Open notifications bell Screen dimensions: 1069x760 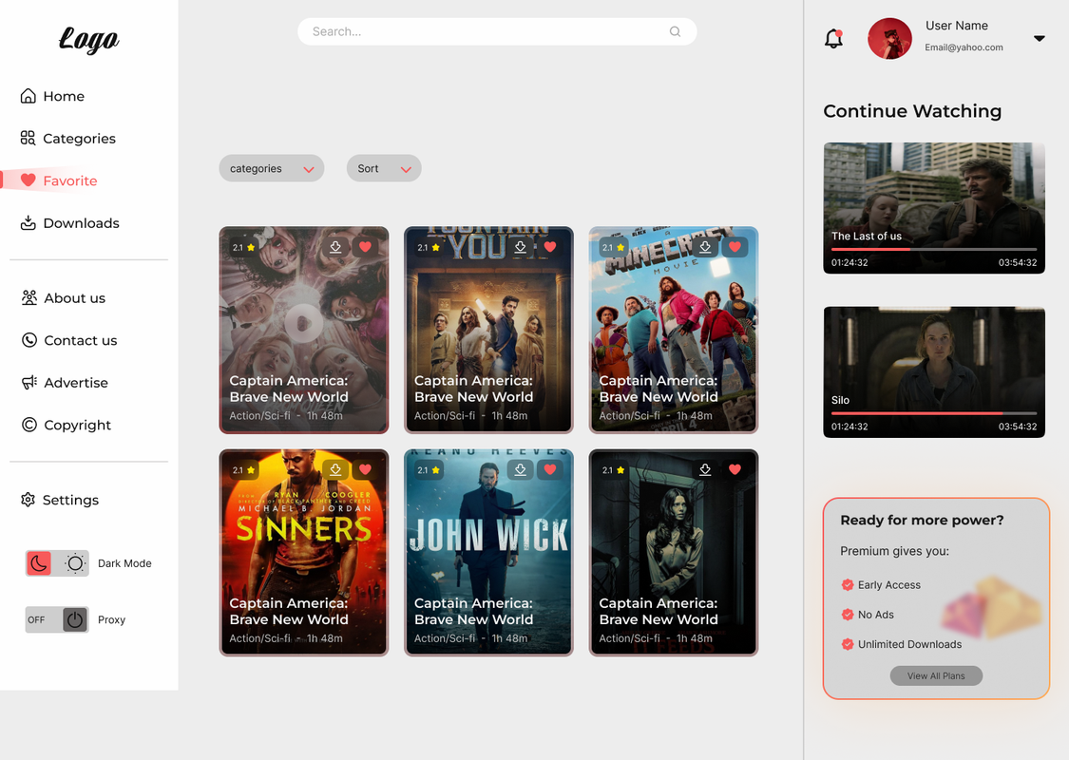pyautogui.click(x=833, y=39)
